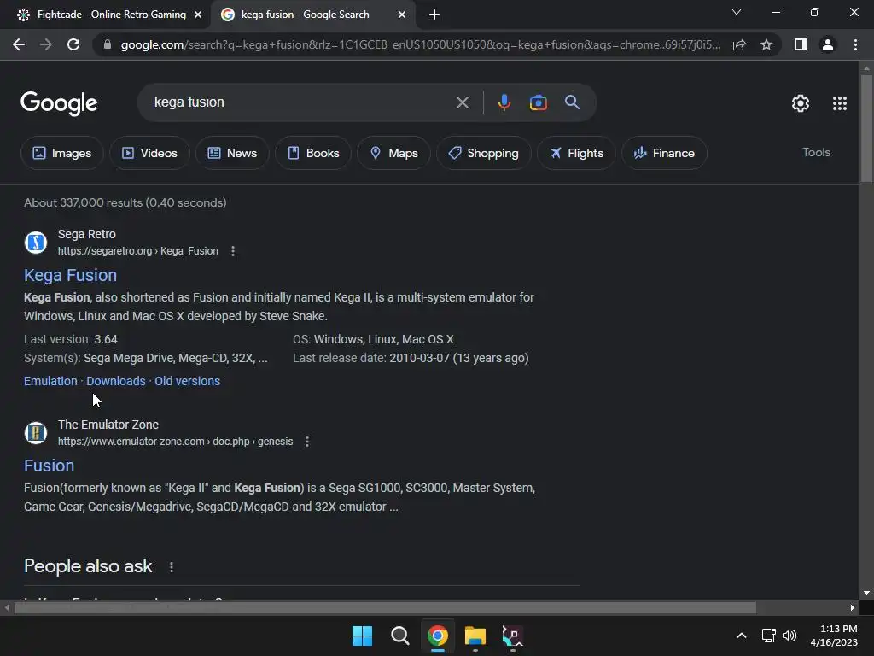Start voice search with microphone icon
This screenshot has width=874, height=656.
504,102
